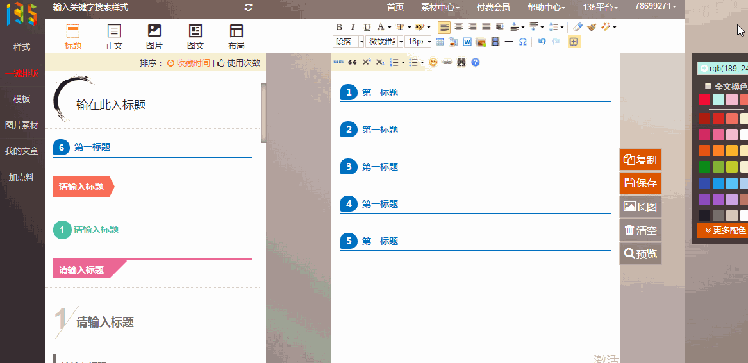Toggle bold text formatting
This screenshot has height=363, width=748.
(x=339, y=27)
